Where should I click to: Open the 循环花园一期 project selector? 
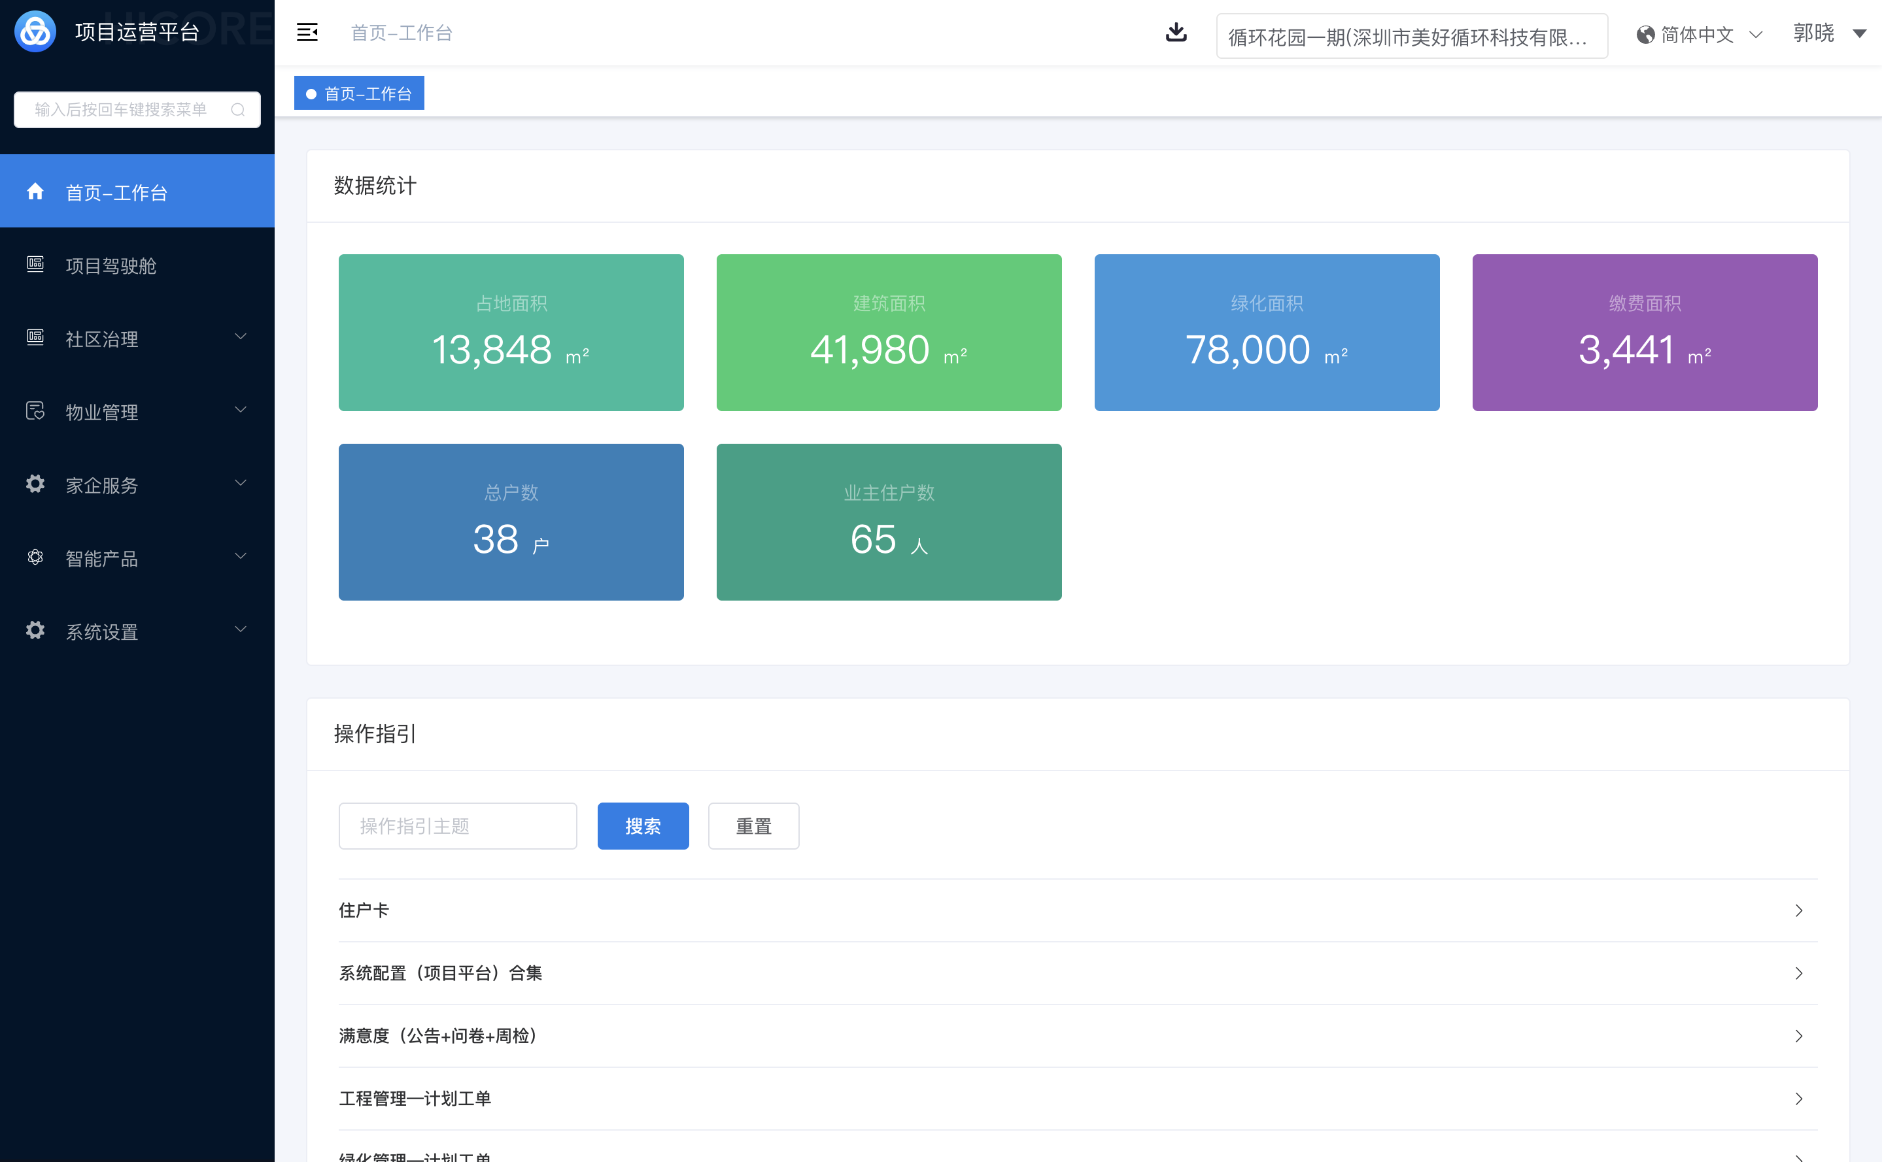[1411, 37]
